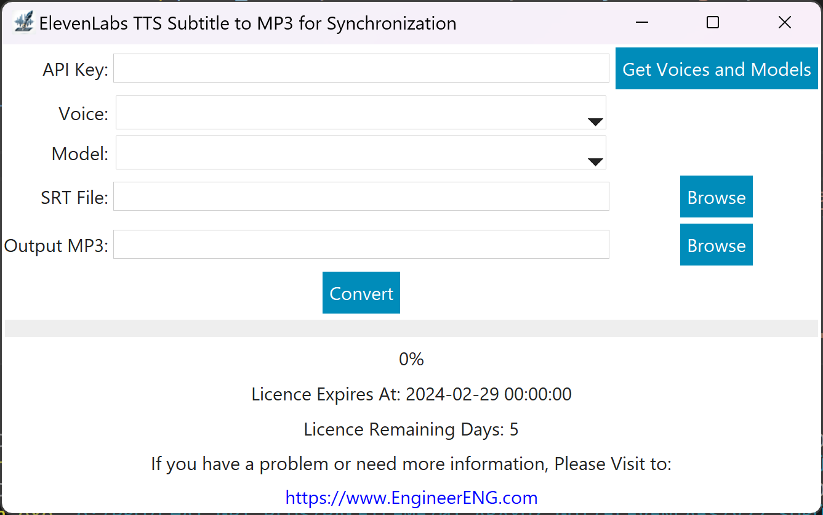This screenshot has height=515, width=823.
Task: Open the EngineerENG.com link
Action: coord(411,498)
